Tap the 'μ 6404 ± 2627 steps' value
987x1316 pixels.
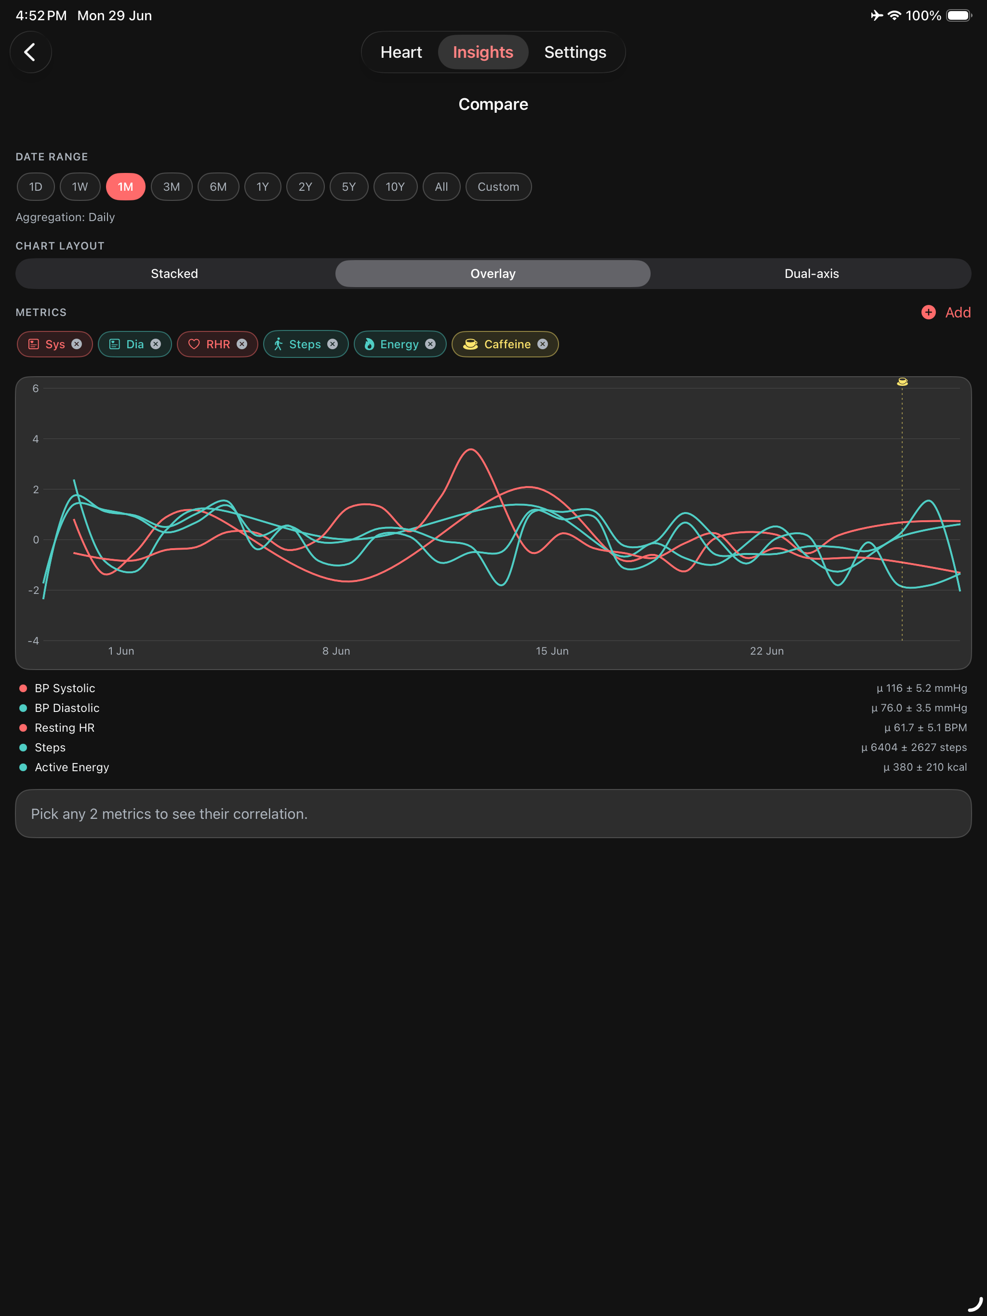click(914, 747)
